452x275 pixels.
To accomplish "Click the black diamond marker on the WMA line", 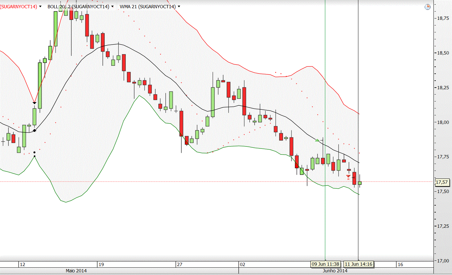I will point(34,131).
